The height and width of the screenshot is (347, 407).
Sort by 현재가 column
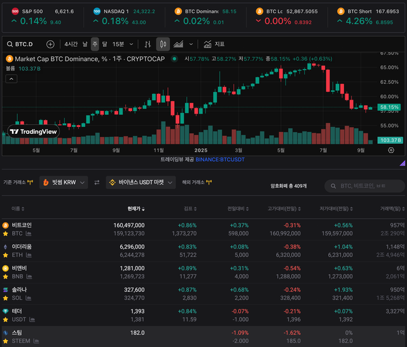click(136, 209)
